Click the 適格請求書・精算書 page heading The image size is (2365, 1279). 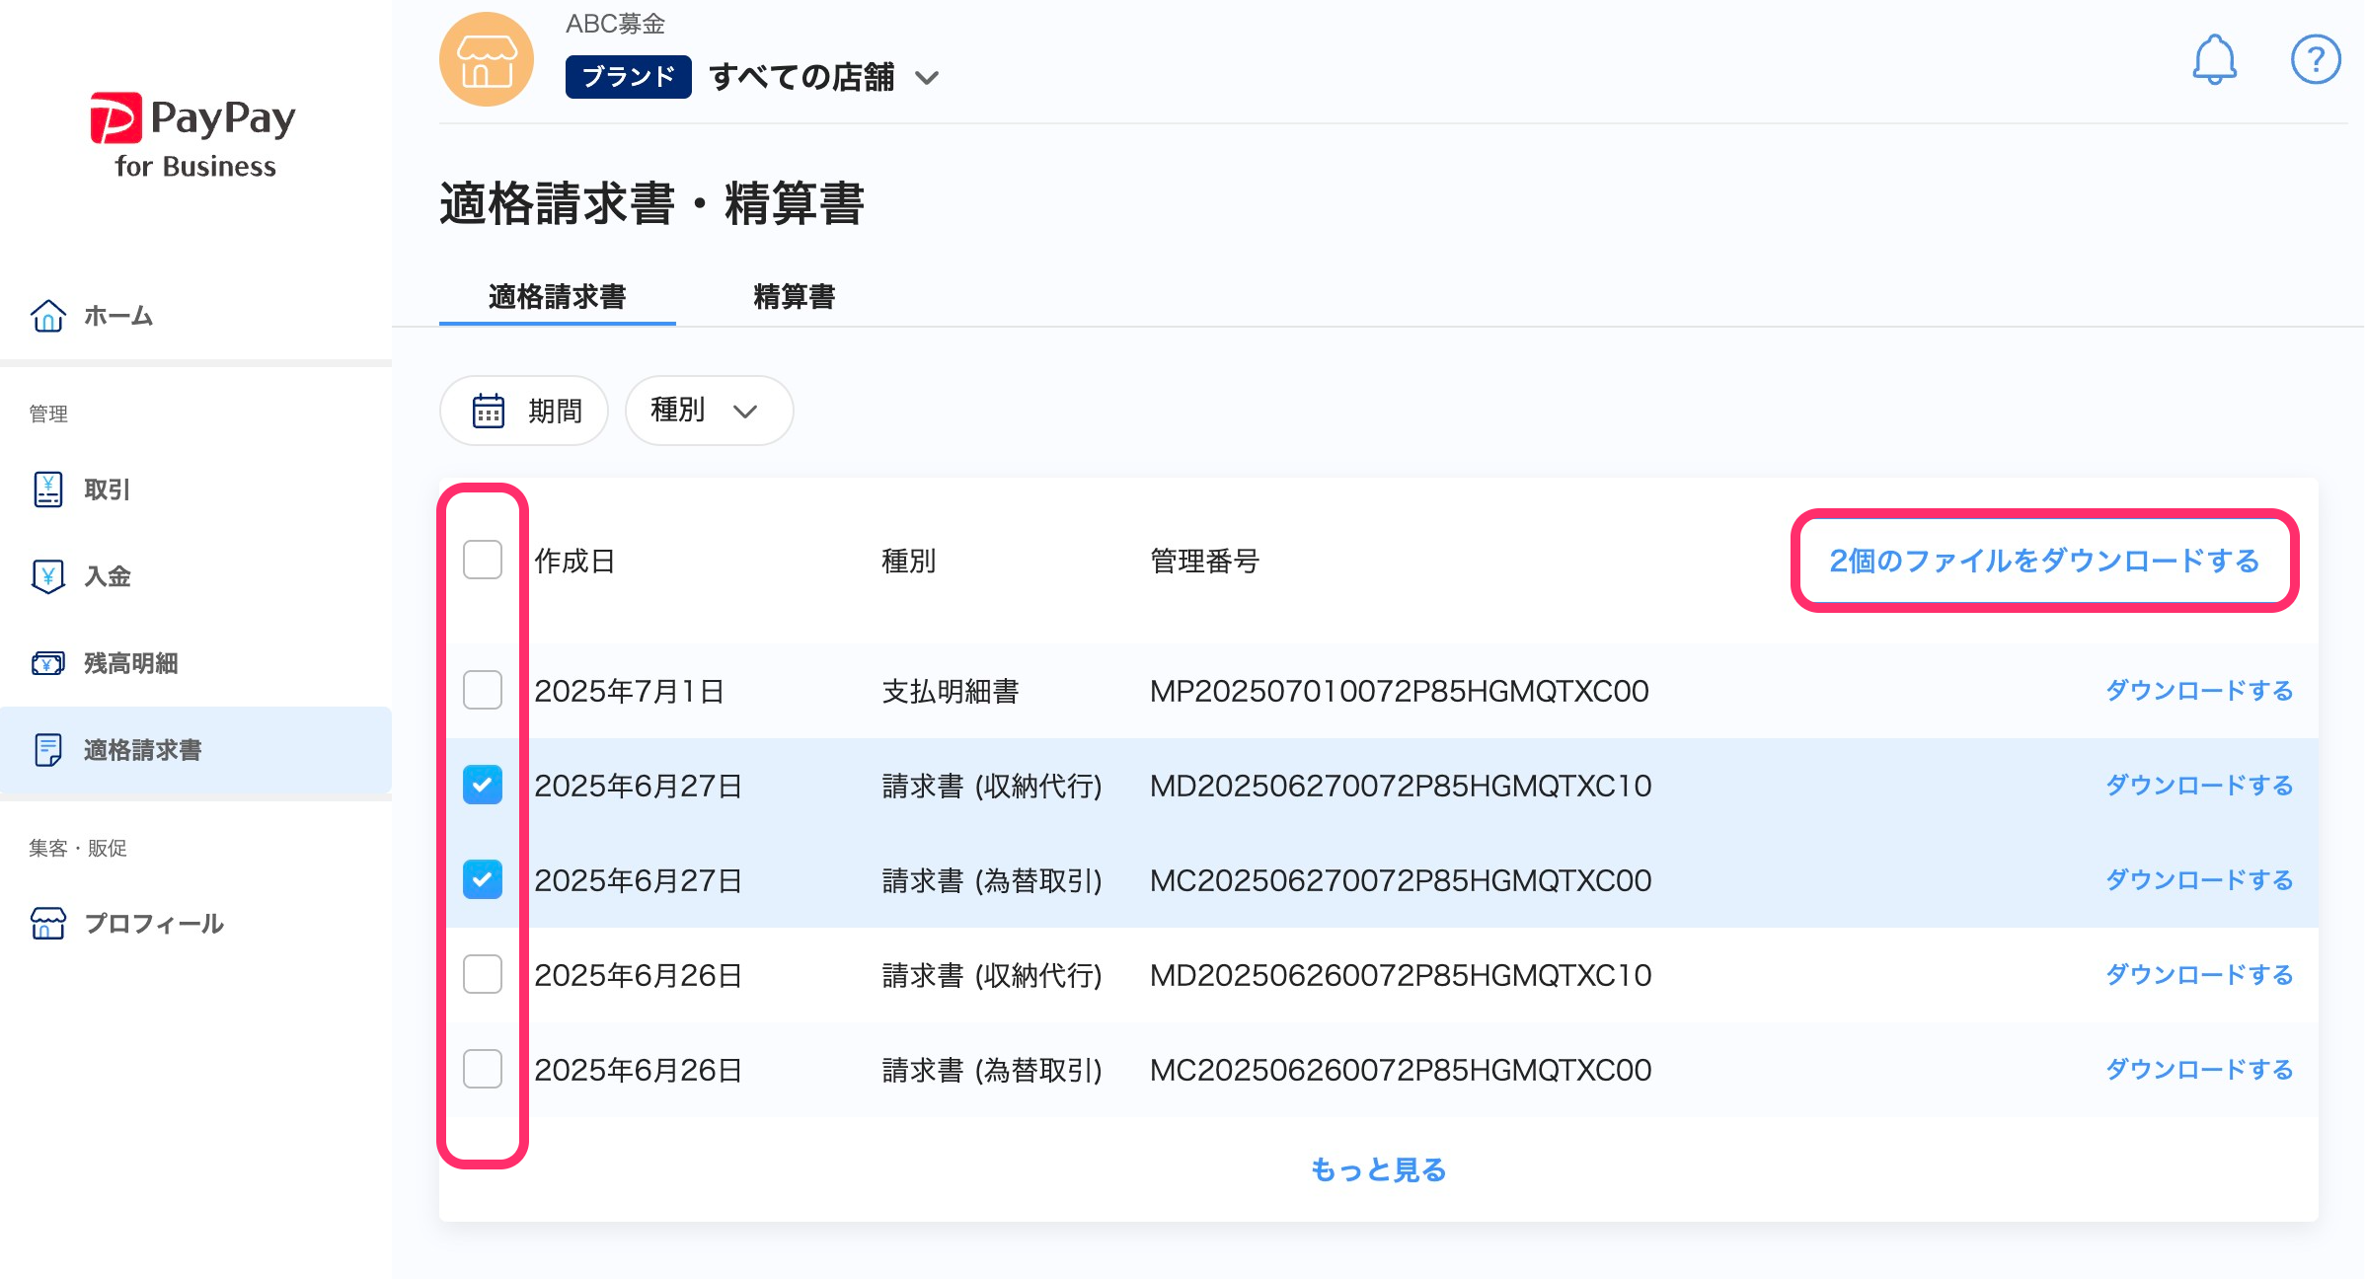pyautogui.click(x=651, y=203)
